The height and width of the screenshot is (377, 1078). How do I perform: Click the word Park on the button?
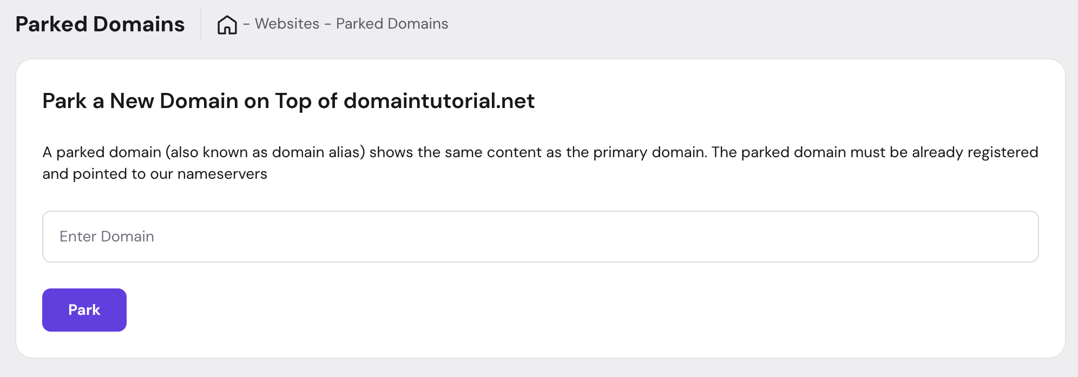(84, 310)
